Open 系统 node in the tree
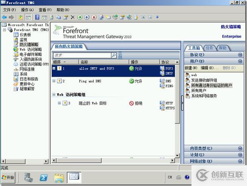This screenshot has width=247, height=186. (x=23, y=74)
